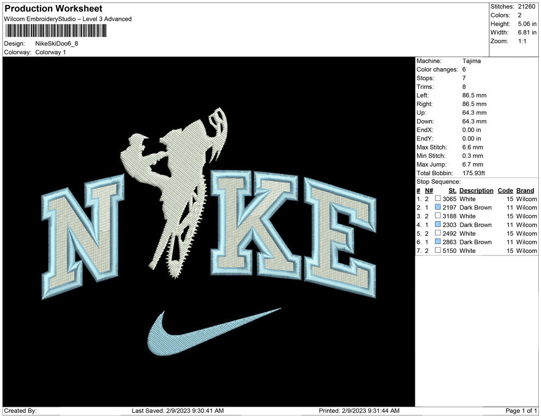Click the "N#" column header
This screenshot has width=541, height=416.
[429, 190]
